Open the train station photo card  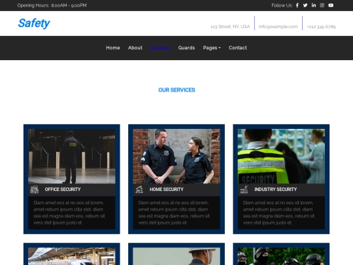[72, 256]
